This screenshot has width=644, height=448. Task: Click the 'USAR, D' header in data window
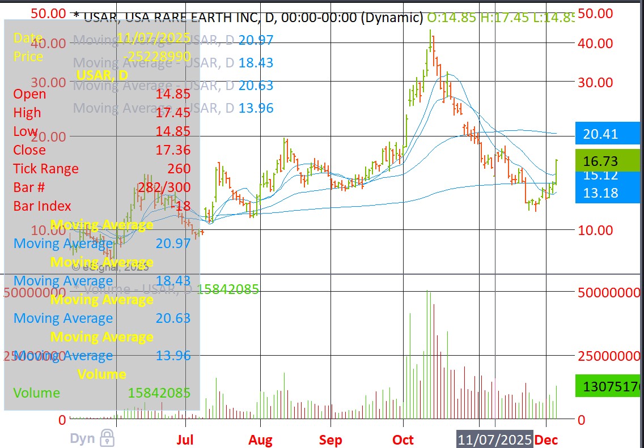pyautogui.click(x=102, y=75)
